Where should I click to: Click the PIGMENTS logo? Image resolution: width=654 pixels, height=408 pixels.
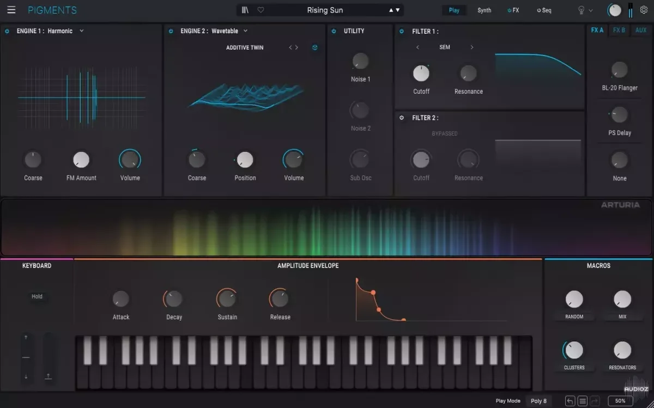coord(52,10)
